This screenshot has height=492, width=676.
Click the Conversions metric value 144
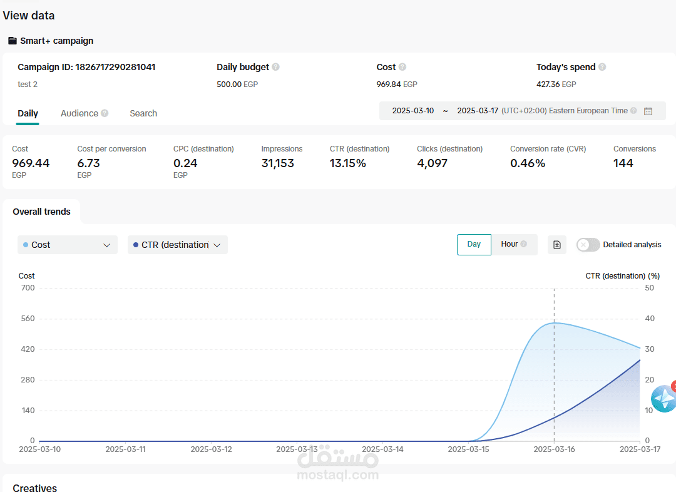623,163
